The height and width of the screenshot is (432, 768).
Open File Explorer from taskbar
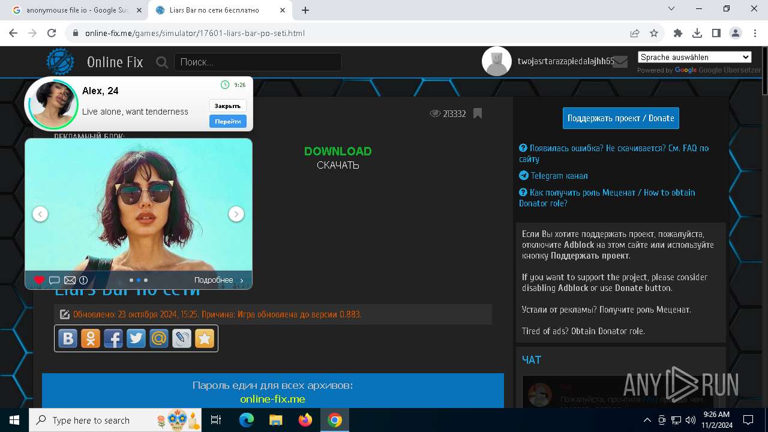(276, 420)
